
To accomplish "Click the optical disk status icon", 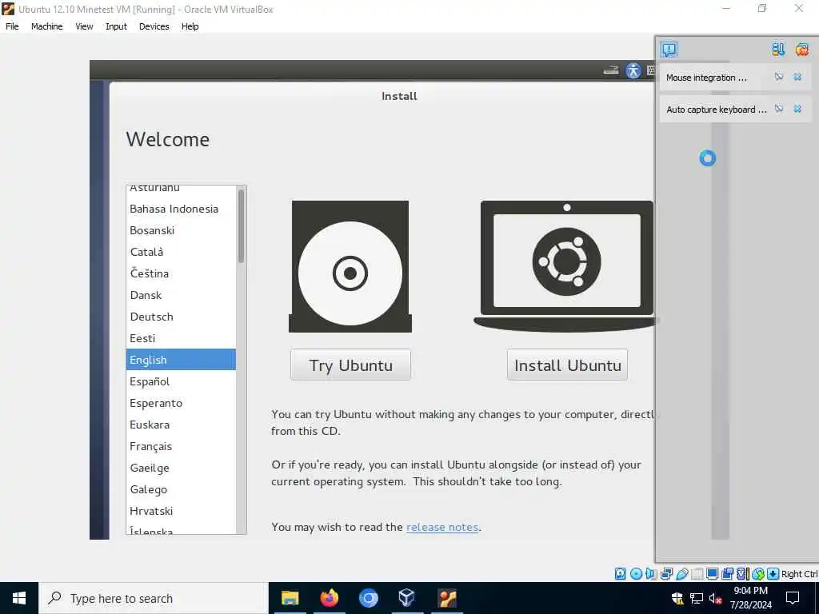I will point(636,574).
